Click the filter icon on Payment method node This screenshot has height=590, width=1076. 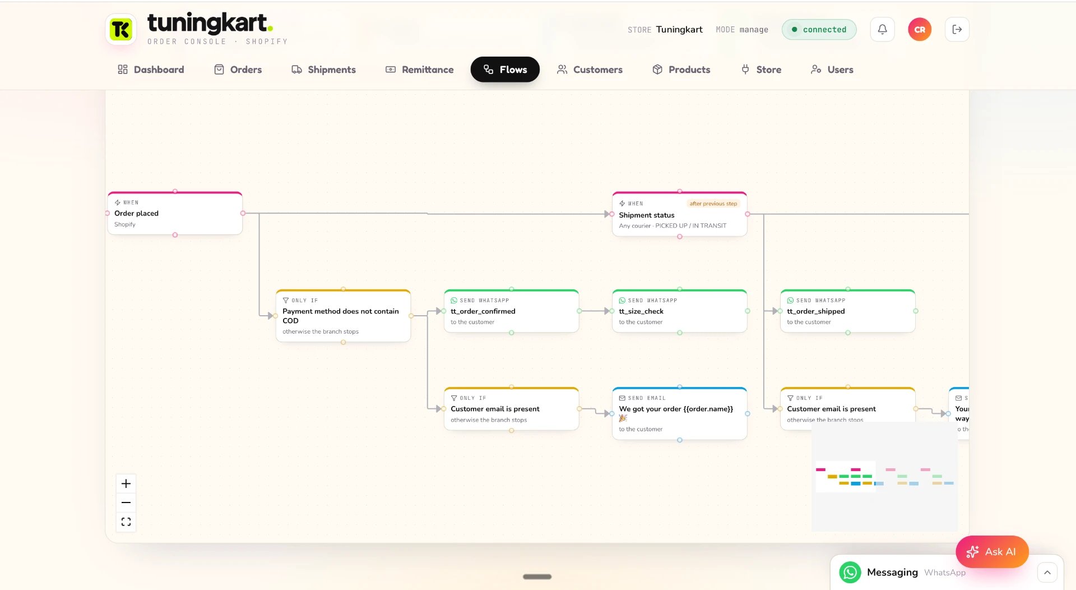pyautogui.click(x=286, y=301)
